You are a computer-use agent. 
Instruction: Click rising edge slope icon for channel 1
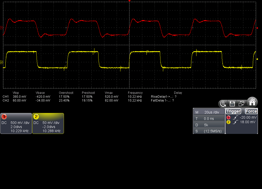[236, 117]
